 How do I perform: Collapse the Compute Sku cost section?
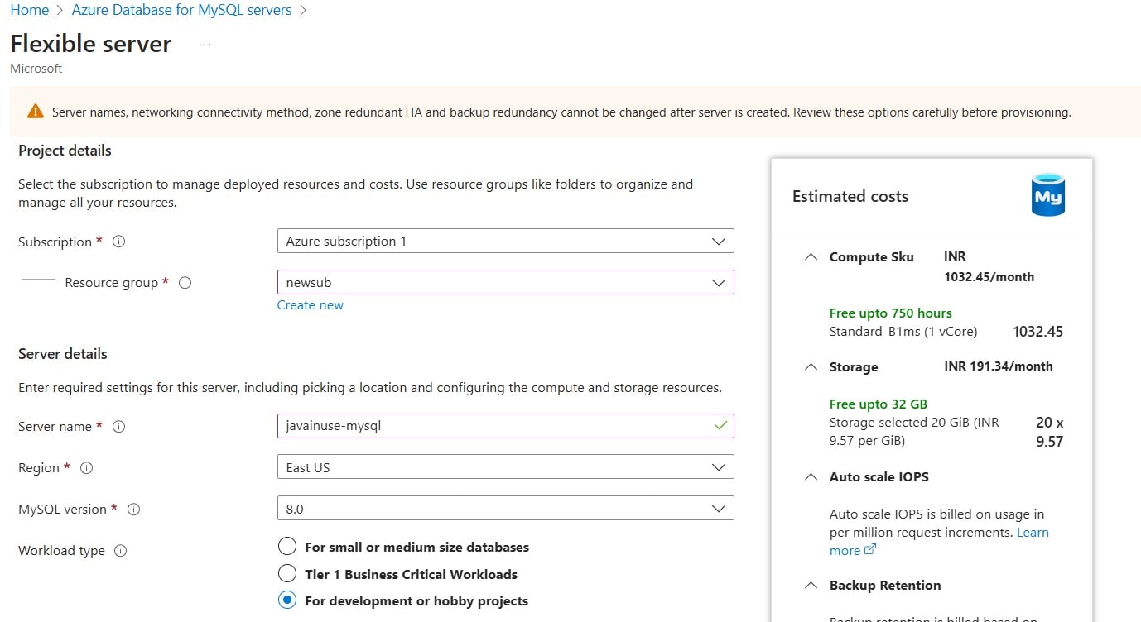(x=811, y=257)
